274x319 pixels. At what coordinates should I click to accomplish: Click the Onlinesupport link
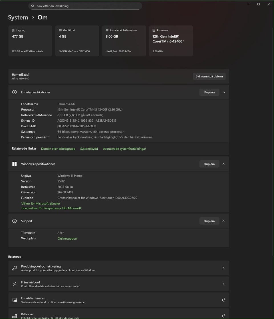[67, 238]
